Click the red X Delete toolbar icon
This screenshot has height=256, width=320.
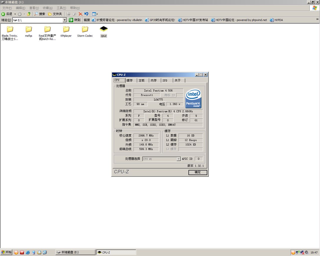[80, 14]
